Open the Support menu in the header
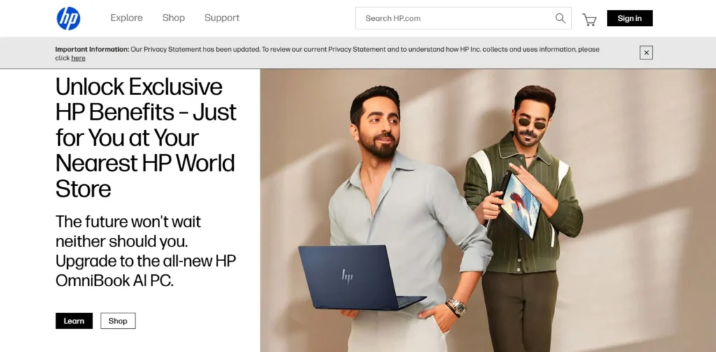 click(x=222, y=18)
